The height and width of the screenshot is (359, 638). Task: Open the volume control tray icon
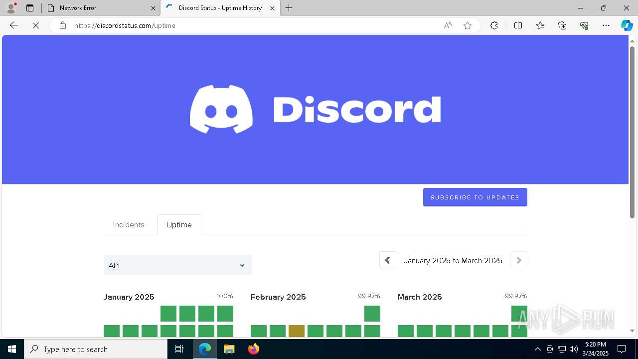(x=573, y=349)
